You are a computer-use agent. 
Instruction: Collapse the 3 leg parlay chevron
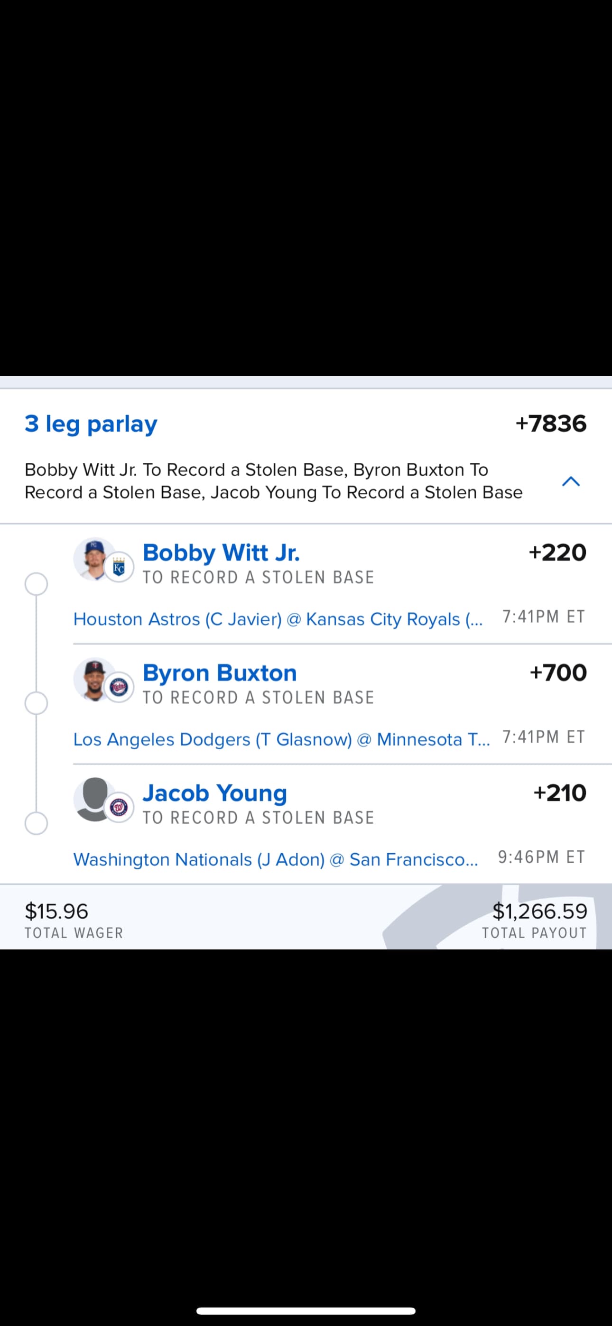[x=570, y=481]
